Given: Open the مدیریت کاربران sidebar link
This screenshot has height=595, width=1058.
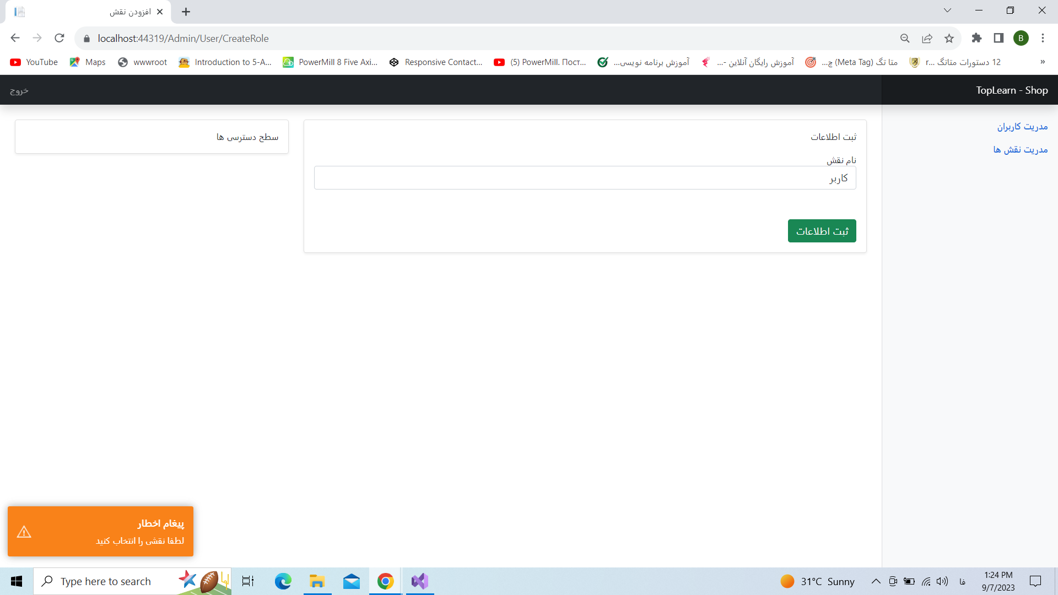Looking at the screenshot, I should (1022, 127).
